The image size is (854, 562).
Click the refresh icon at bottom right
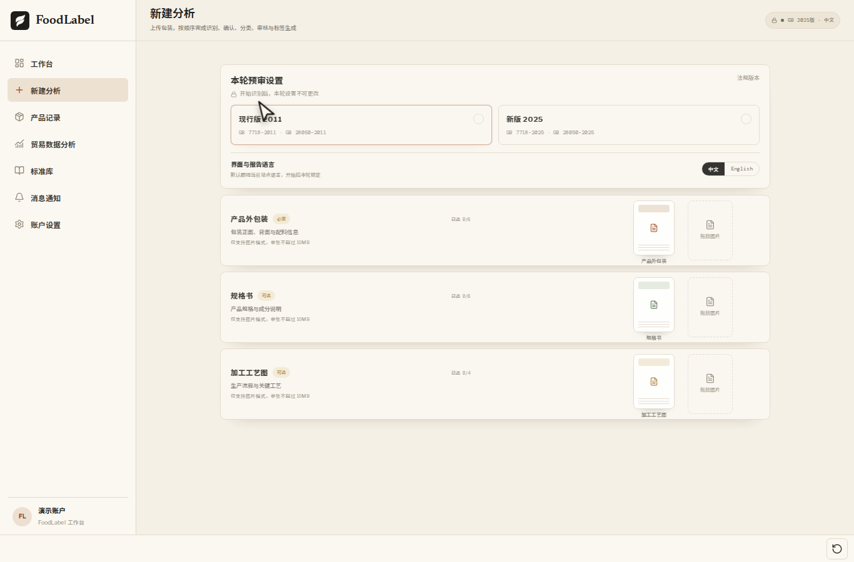coord(837,549)
